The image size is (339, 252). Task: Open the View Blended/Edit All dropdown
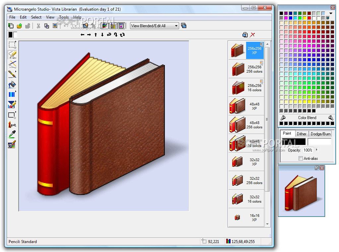tap(155, 26)
